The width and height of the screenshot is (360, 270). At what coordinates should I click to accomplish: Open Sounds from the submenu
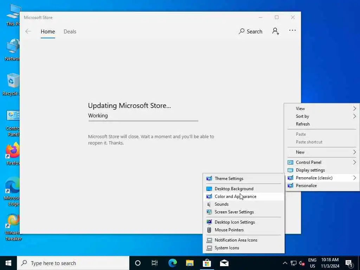(x=244, y=204)
